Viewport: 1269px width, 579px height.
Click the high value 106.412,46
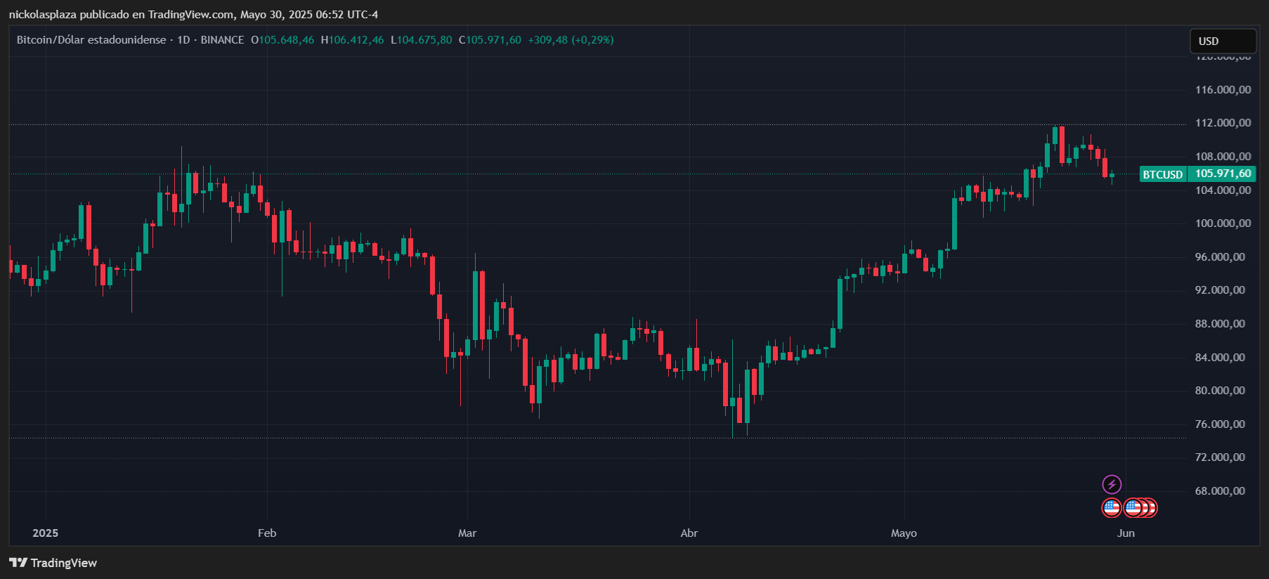pyautogui.click(x=356, y=40)
